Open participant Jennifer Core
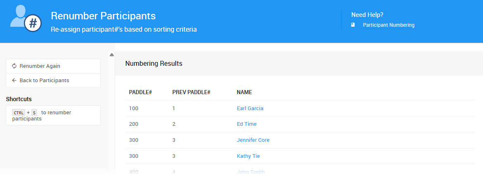This screenshot has height=178, width=483. (253, 140)
